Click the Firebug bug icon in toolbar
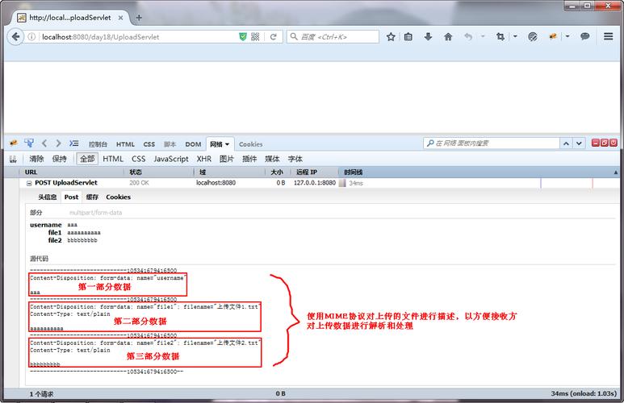 (x=553, y=36)
